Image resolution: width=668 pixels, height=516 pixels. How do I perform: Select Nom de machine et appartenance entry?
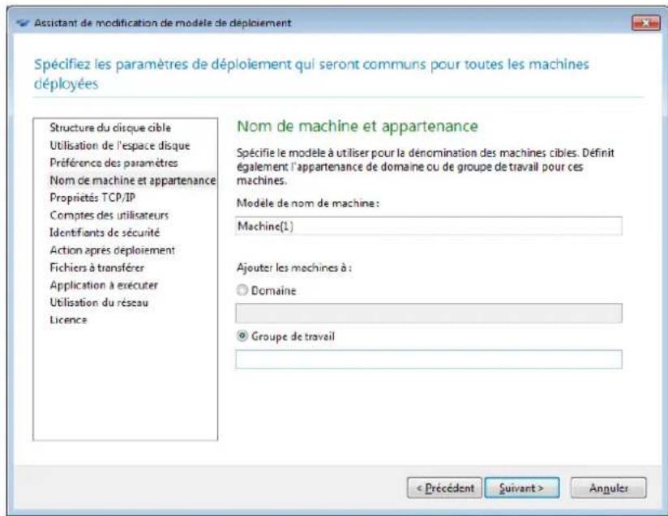(132, 181)
